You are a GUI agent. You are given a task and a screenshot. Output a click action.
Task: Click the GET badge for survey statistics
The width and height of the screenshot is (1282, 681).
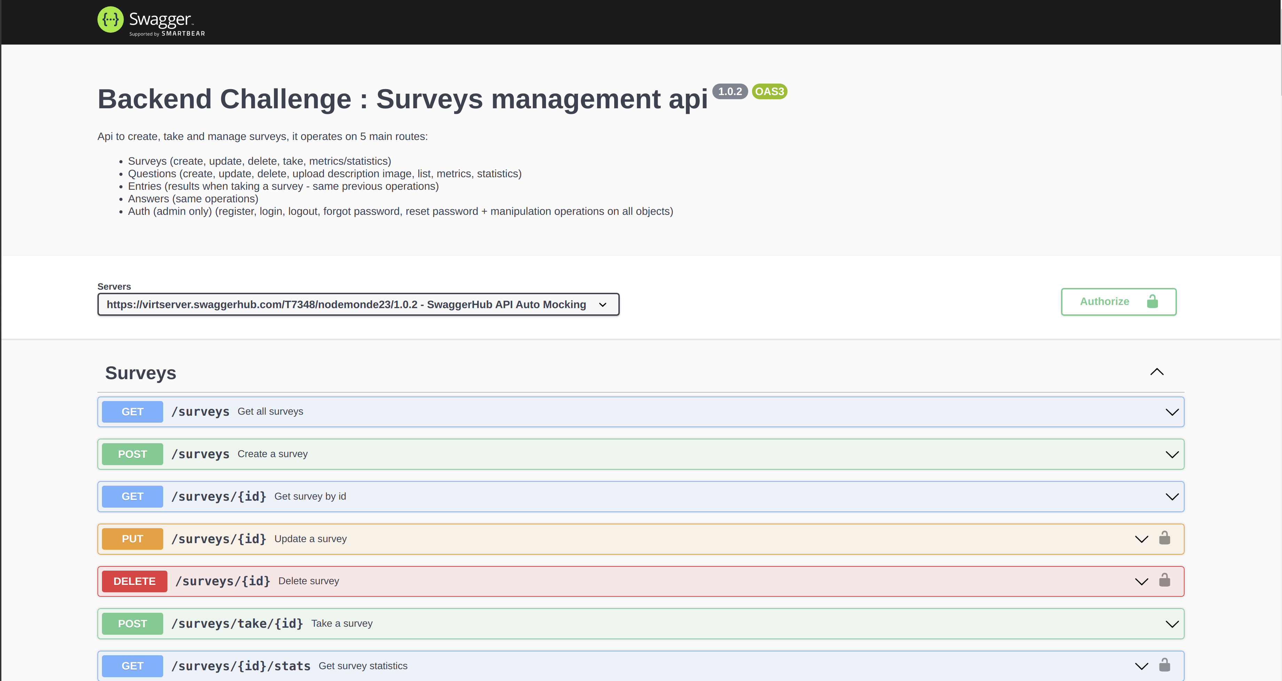pyautogui.click(x=132, y=666)
